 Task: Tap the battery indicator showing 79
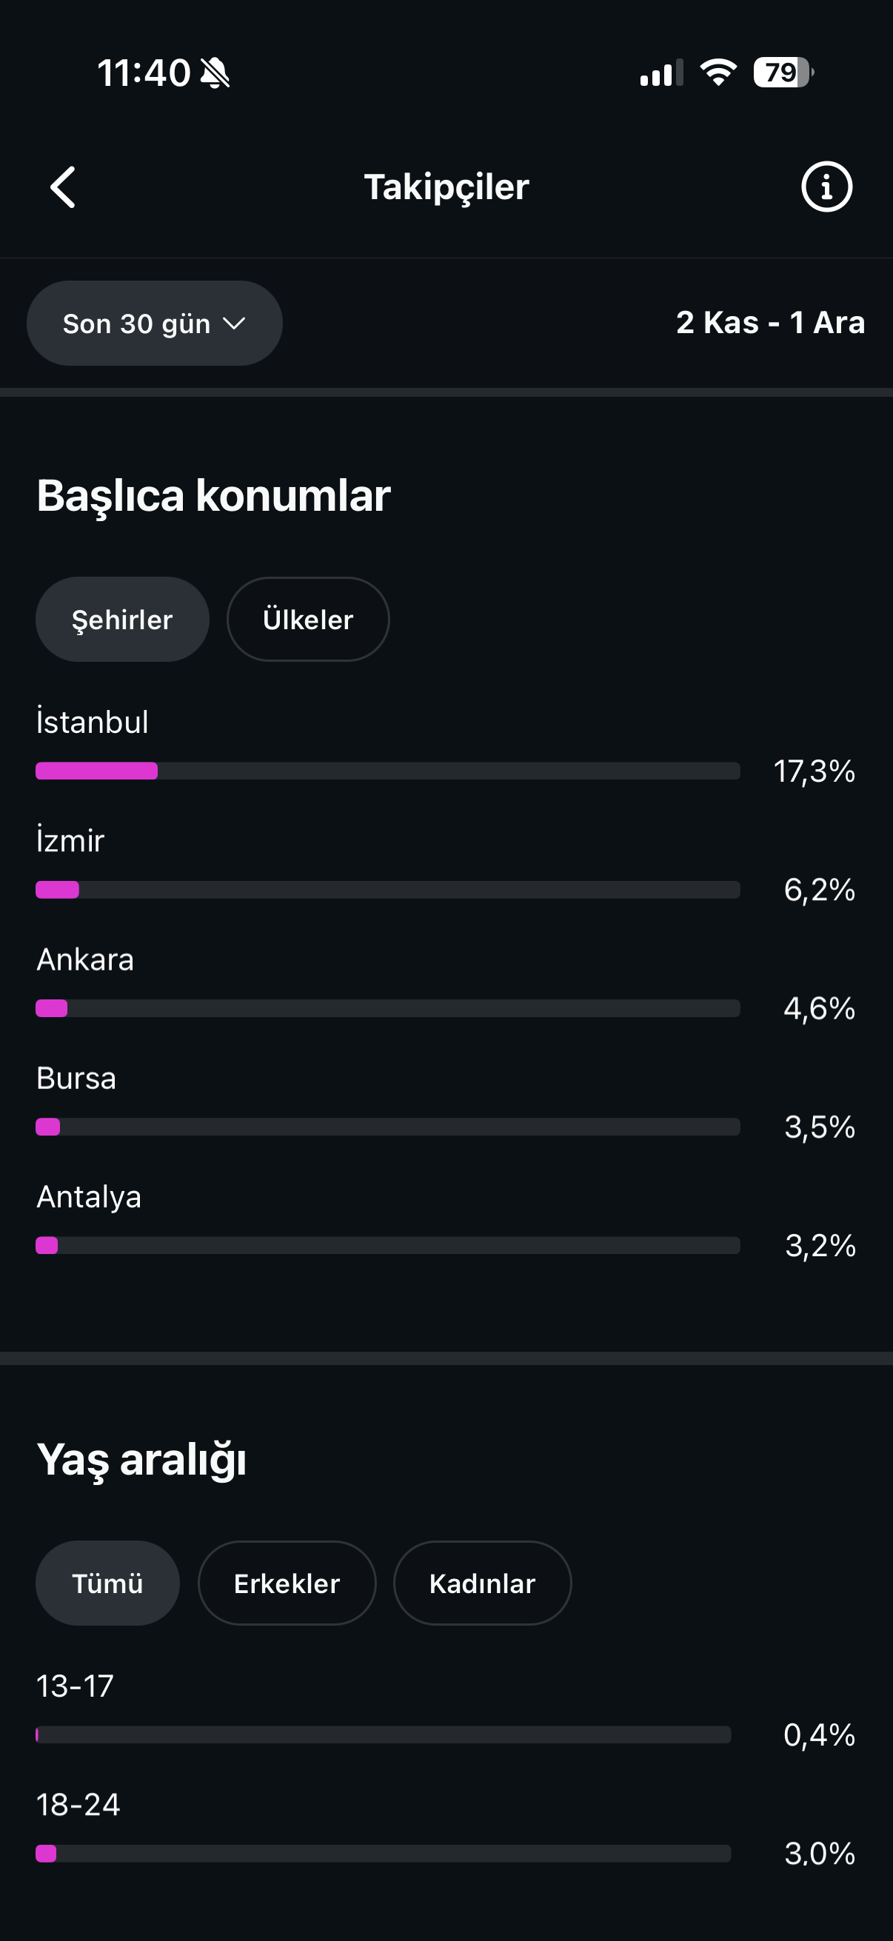pyautogui.click(x=783, y=73)
